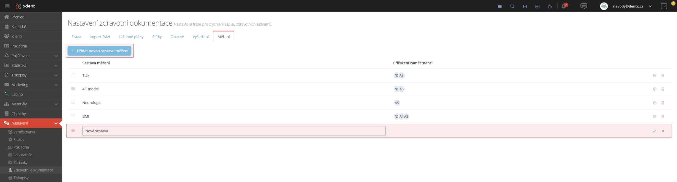Screen dimensions: 677x182
Task: Open settings gear for Tlak row
Action: [655, 76]
